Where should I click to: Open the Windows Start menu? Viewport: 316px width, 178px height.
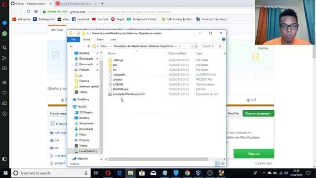pos(5,173)
